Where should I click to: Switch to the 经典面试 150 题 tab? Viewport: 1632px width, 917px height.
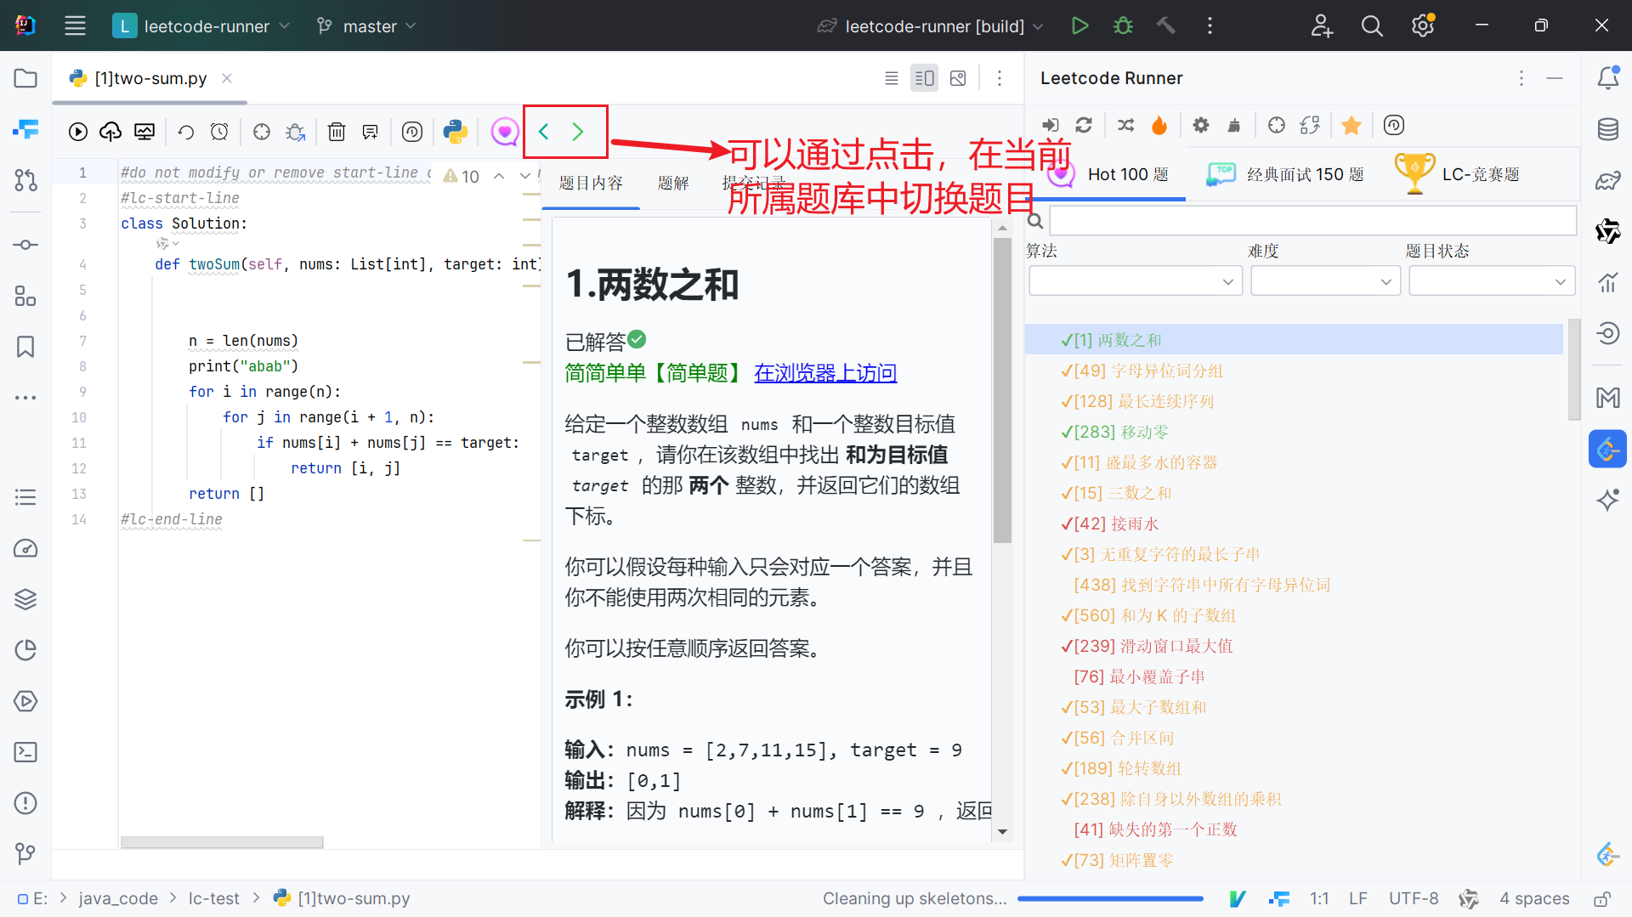coord(1284,174)
